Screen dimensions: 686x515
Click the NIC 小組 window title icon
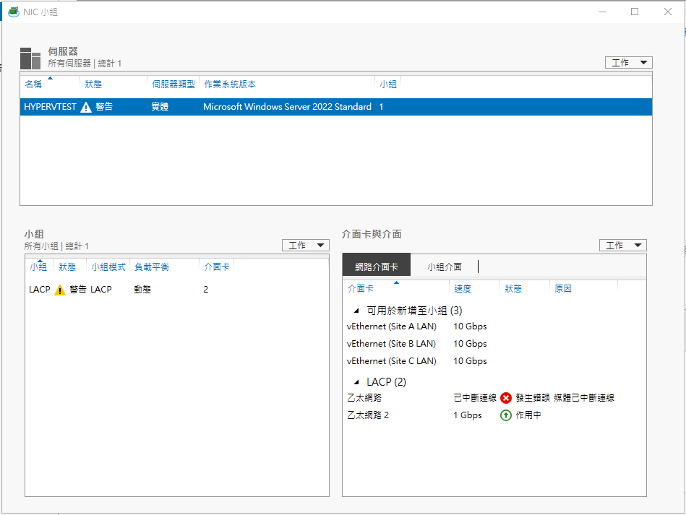point(14,12)
